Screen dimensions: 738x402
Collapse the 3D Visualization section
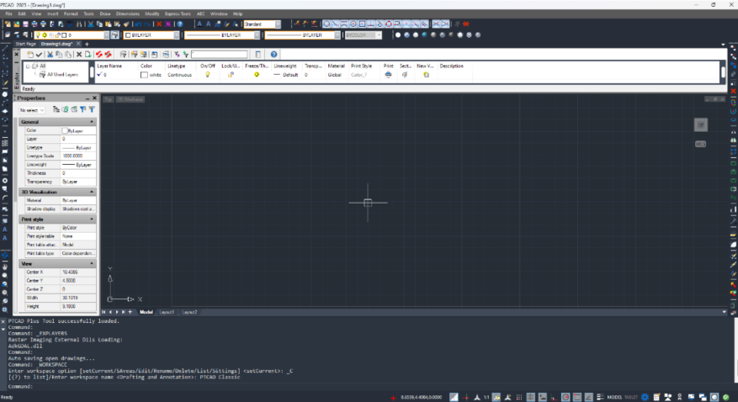point(92,193)
